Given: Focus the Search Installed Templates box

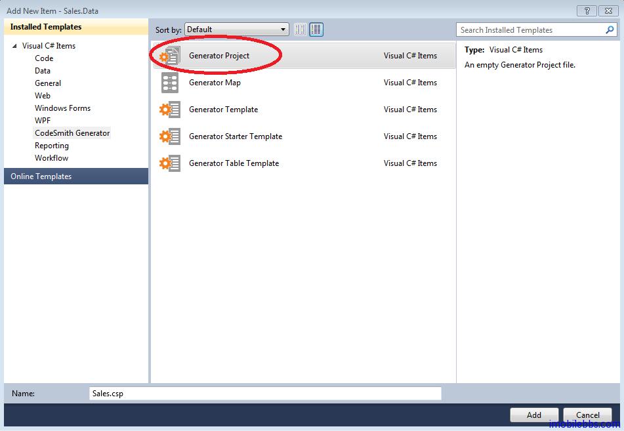Looking at the screenshot, I should click(x=530, y=30).
